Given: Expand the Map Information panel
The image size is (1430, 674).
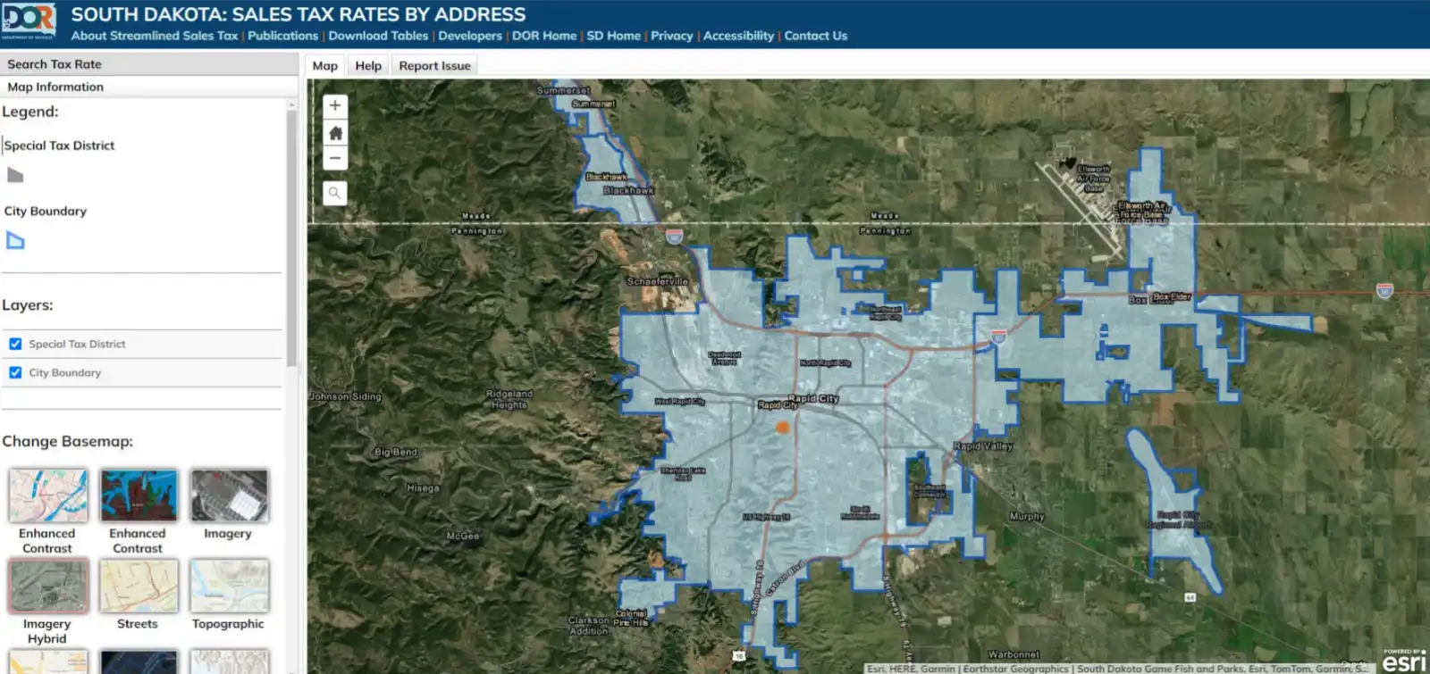Looking at the screenshot, I should coord(149,87).
